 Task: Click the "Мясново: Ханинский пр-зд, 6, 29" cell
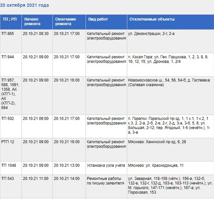[157, 142]
